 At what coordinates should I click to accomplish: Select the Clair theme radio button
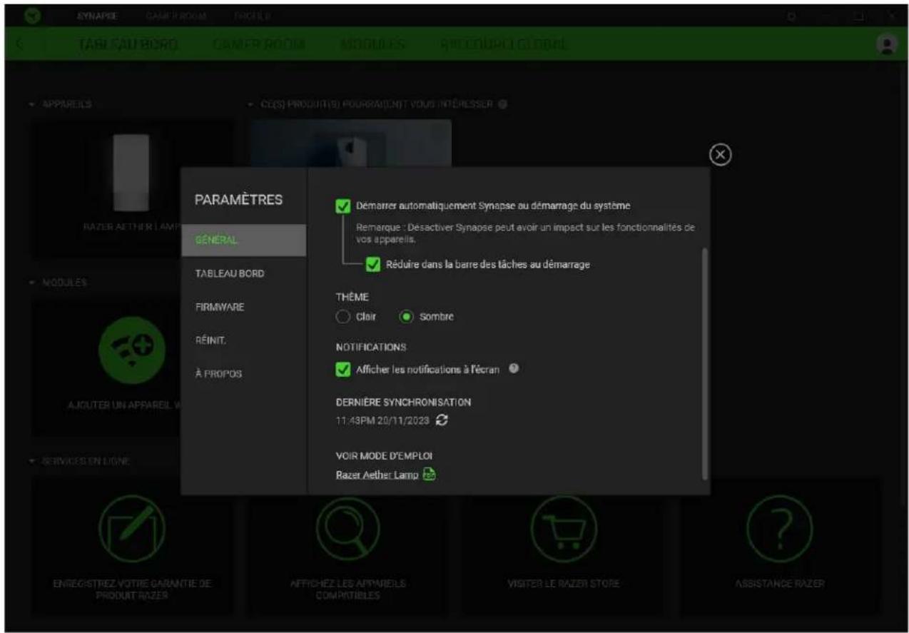coord(342,316)
